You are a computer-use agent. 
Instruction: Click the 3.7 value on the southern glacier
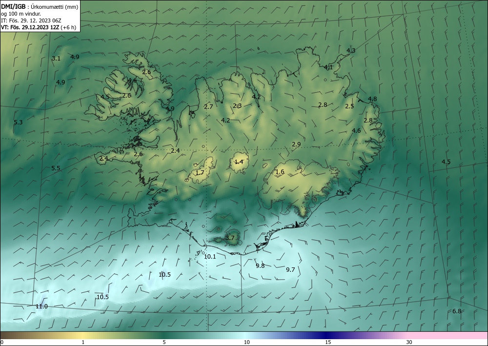pyautogui.click(x=230, y=238)
